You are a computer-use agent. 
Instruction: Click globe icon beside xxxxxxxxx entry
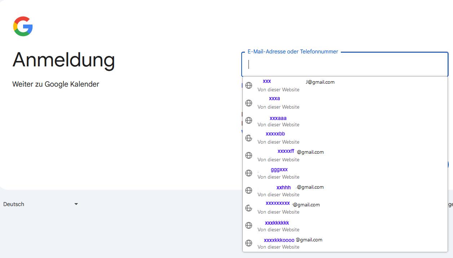[x=249, y=208]
